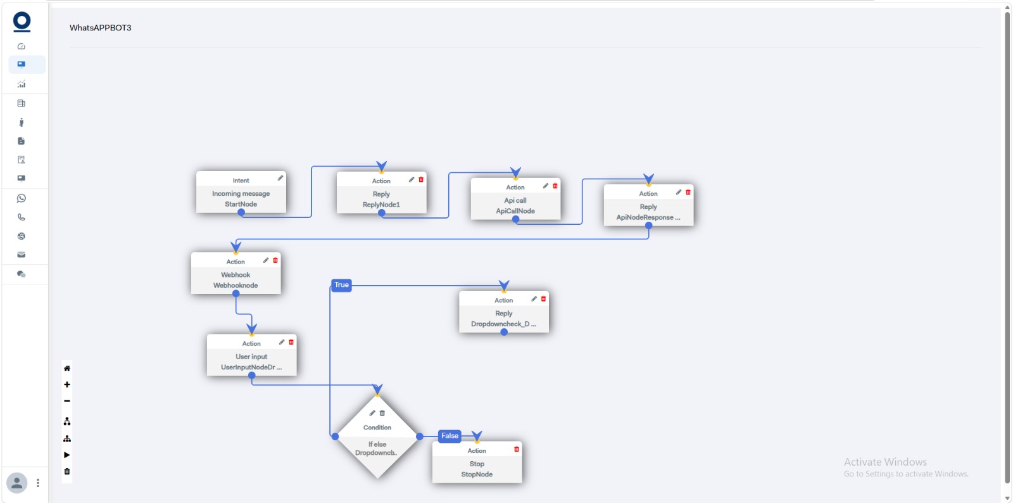
Task: Select the ReplyNode1 text
Action: click(x=381, y=205)
